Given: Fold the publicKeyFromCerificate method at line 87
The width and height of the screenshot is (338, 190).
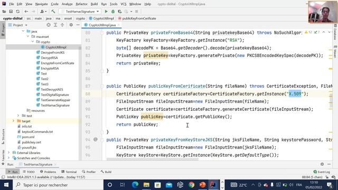Looking at the screenshot, I should pos(102,86).
